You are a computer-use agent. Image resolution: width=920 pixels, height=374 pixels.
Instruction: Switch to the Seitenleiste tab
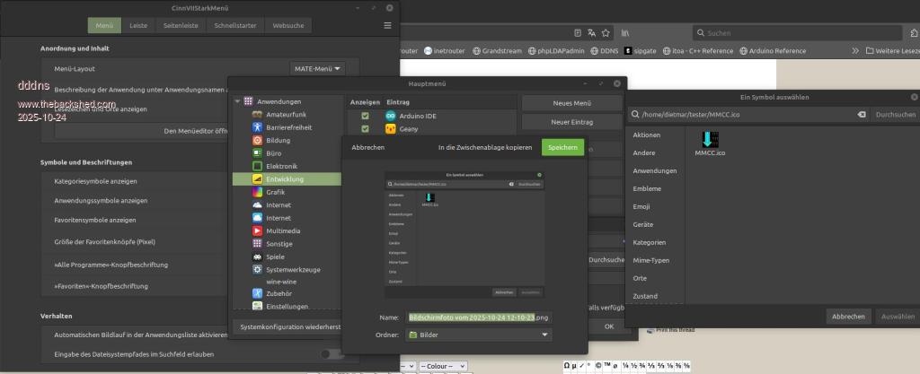click(181, 26)
